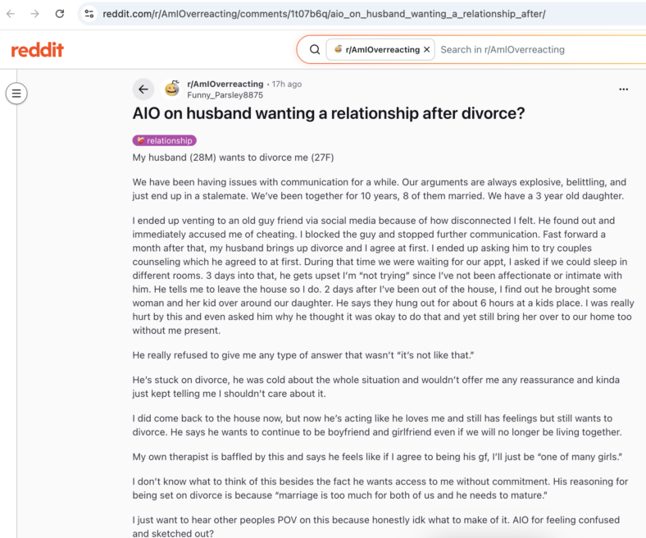
Task: Reload the page with refresh icon
Action: tap(60, 14)
